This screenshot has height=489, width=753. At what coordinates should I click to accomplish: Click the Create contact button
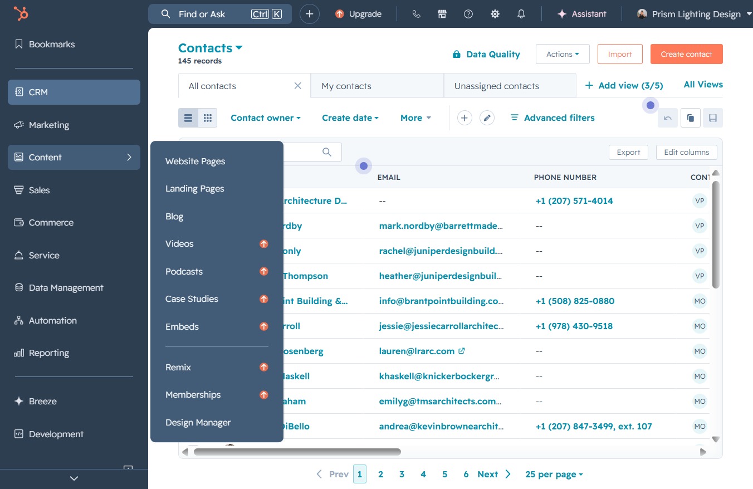tap(686, 54)
